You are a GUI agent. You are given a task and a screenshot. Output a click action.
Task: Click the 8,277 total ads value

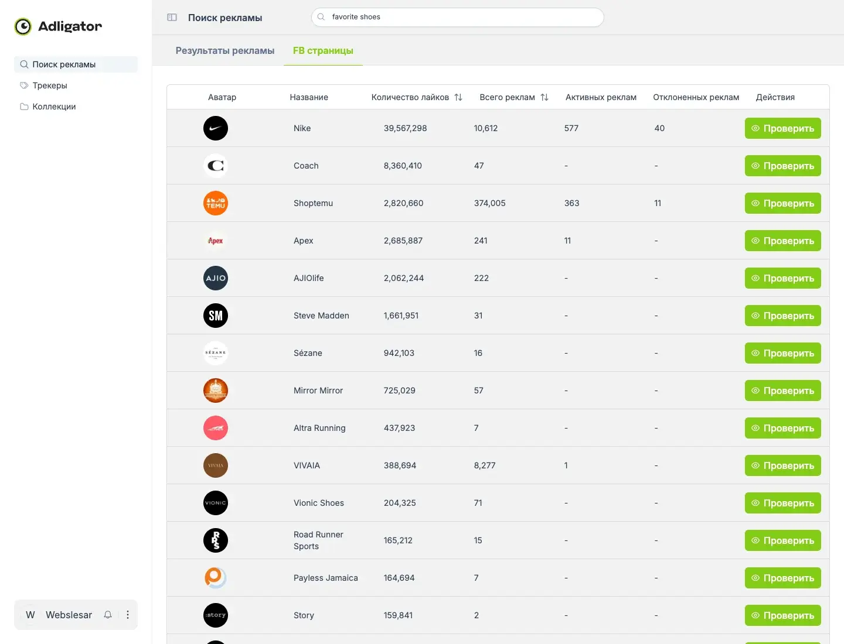pos(485,465)
